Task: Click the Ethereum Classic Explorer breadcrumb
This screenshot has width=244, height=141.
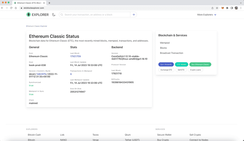Action: [x=37, y=26]
